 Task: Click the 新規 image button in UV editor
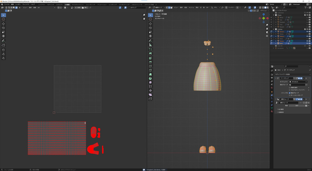pyautogui.click(x=78, y=8)
